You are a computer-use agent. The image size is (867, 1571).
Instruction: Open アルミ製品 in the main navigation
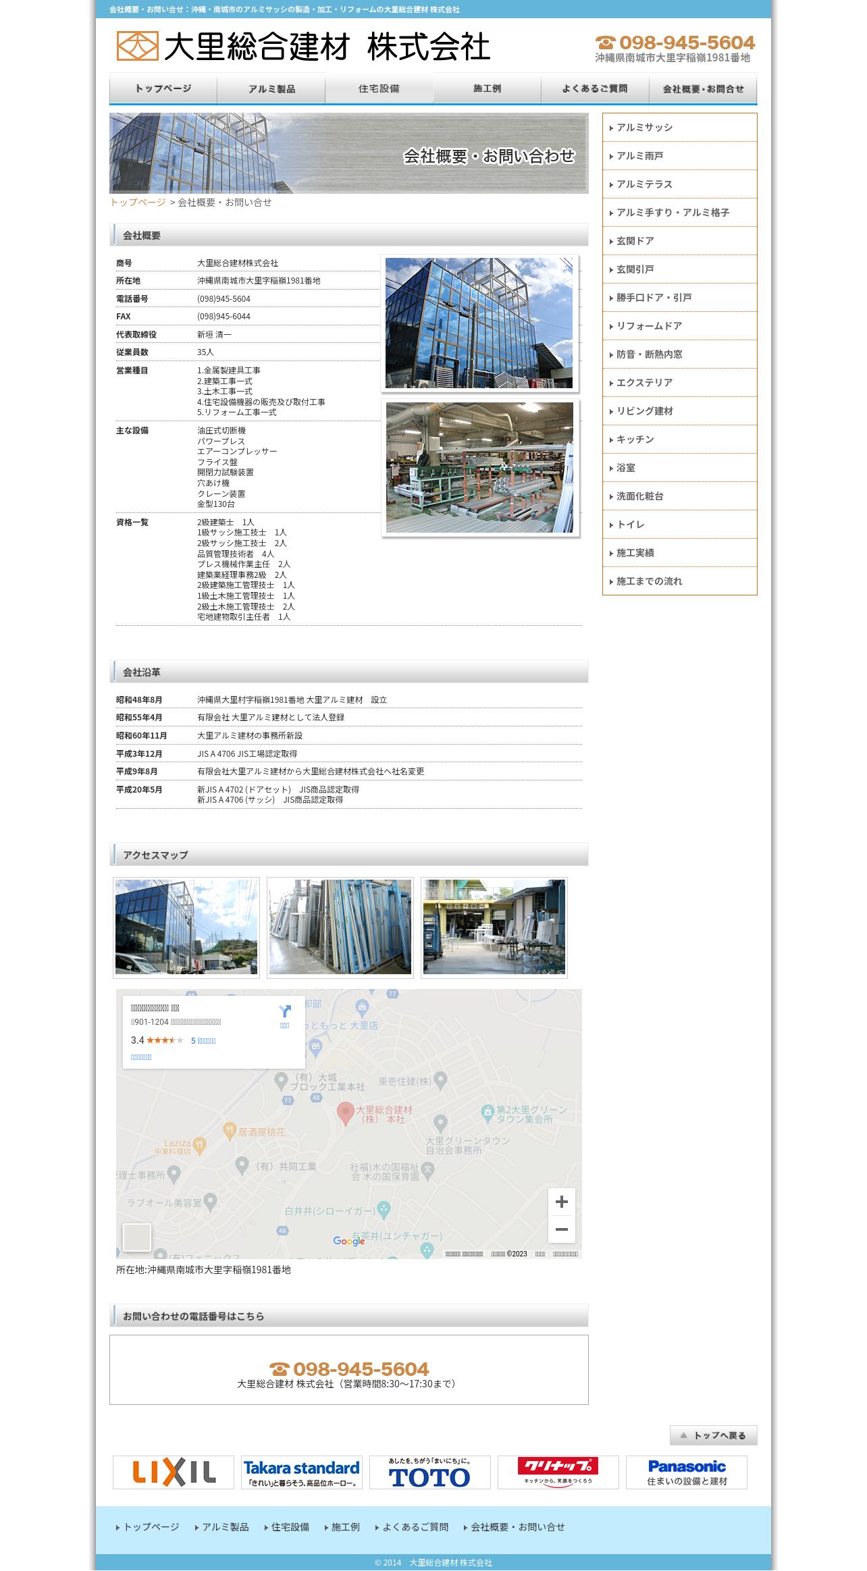click(x=271, y=88)
